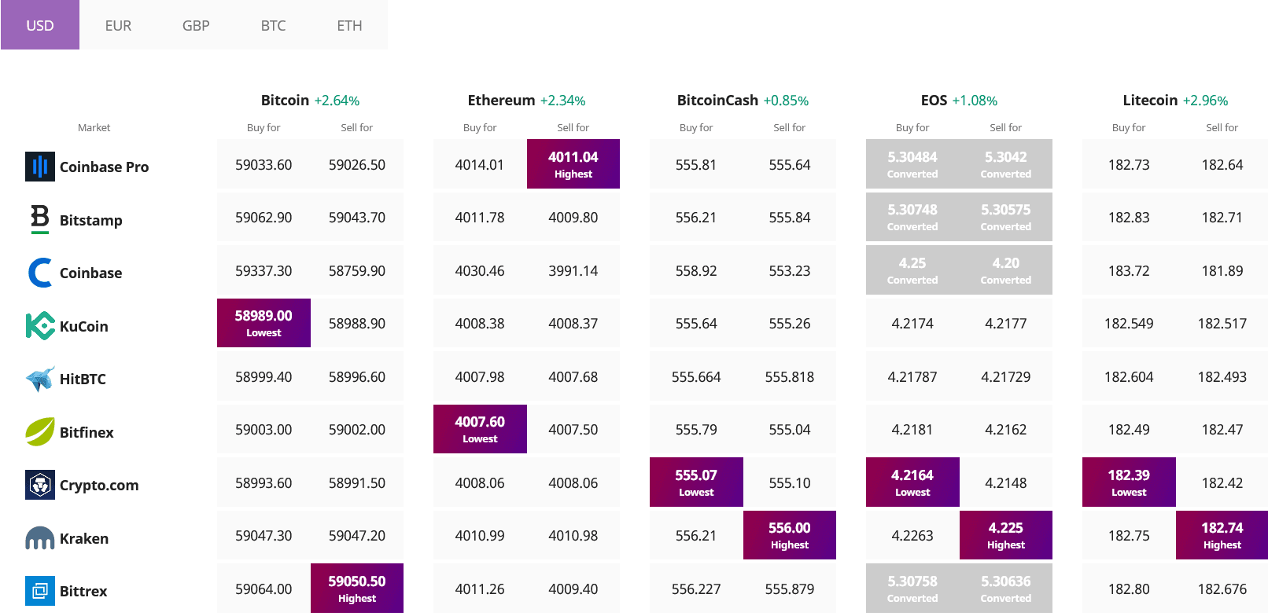The image size is (1268, 616).
Task: Click Bittrex Litecoin sell price 182.676
Action: pos(1222,588)
